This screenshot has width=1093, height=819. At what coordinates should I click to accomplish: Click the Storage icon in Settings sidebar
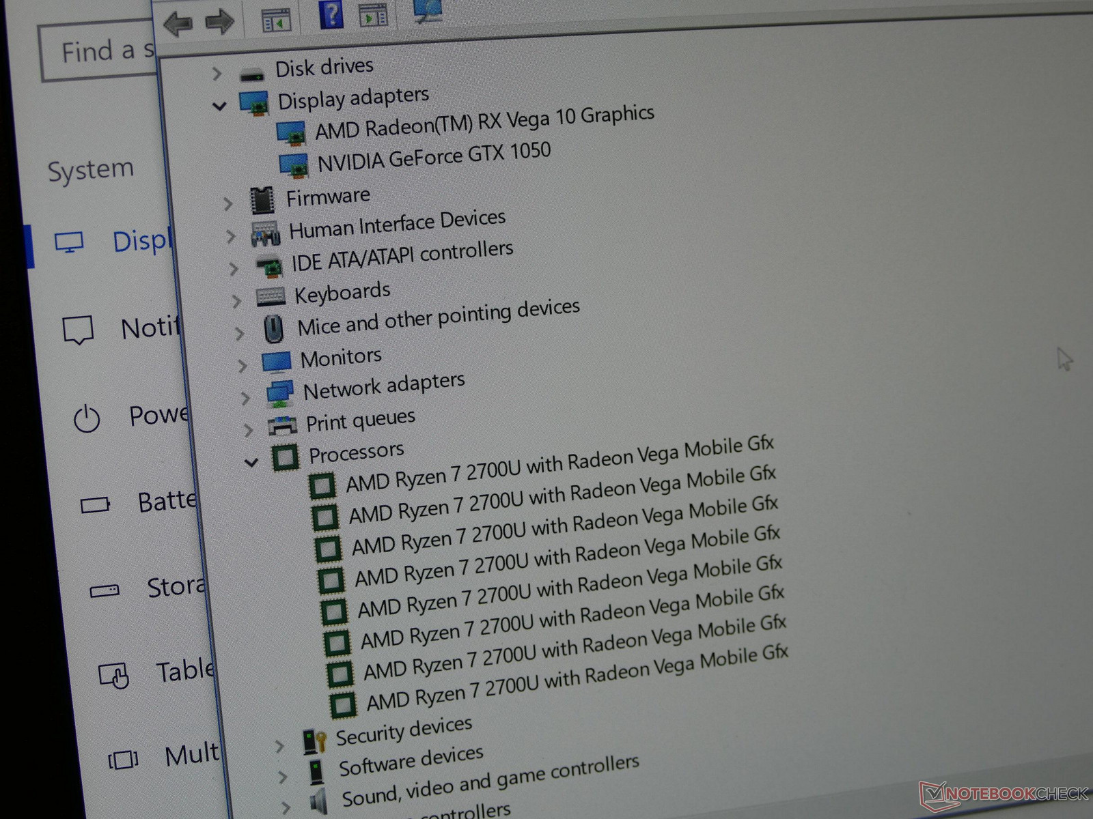click(104, 590)
